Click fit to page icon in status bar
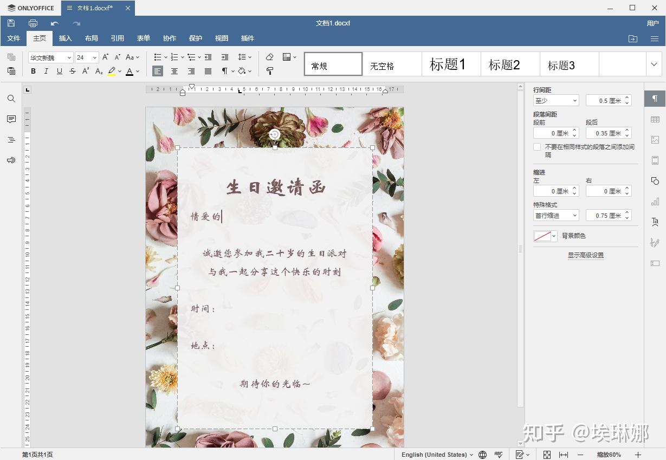Image resolution: width=666 pixels, height=460 pixels. point(547,455)
